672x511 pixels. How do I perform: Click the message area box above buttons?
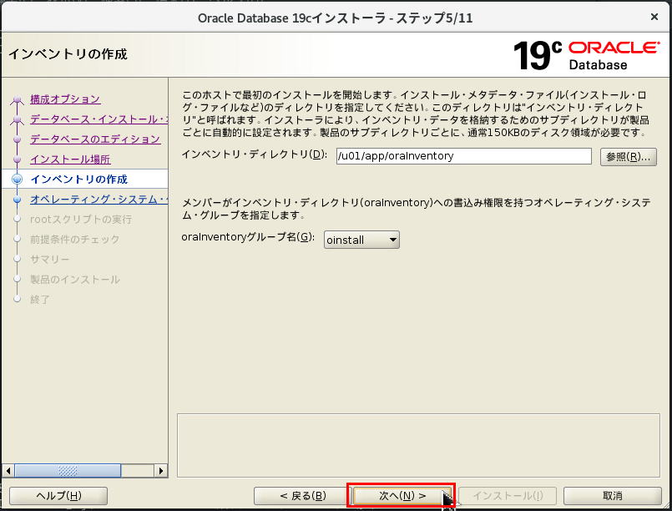click(418, 445)
